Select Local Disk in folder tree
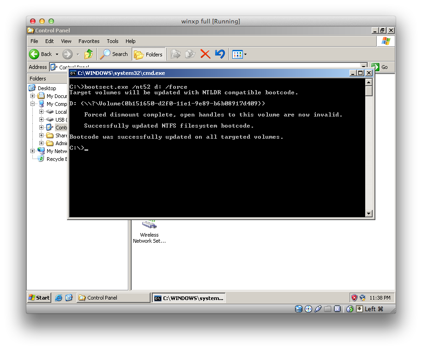The image size is (422, 350). (61, 112)
